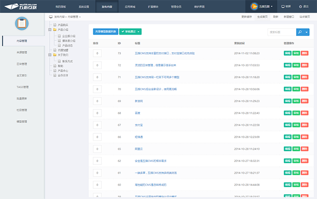This screenshot has width=317, height=199.
Task: Select 来源管理 in the left sidebar
Action: [x=21, y=52]
